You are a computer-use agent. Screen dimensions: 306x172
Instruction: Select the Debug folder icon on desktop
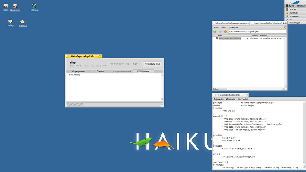point(10,23)
